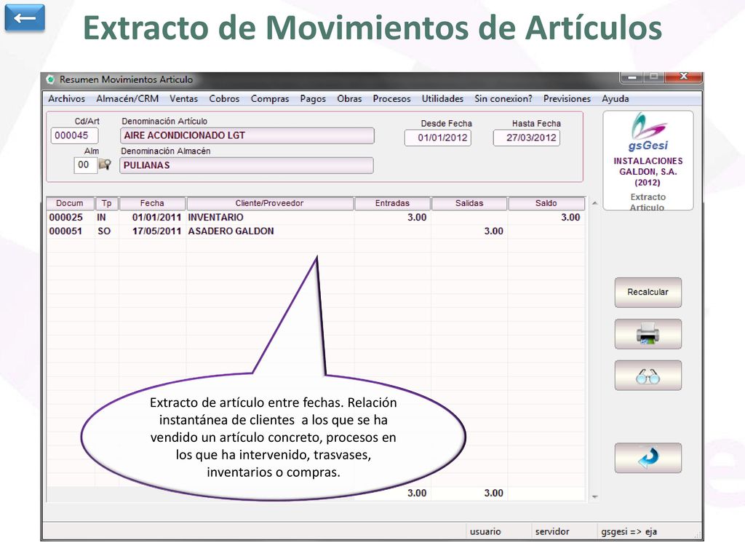Viewport: 745px width, 559px height.
Task: Click the gsGesi logo
Action: click(648, 132)
